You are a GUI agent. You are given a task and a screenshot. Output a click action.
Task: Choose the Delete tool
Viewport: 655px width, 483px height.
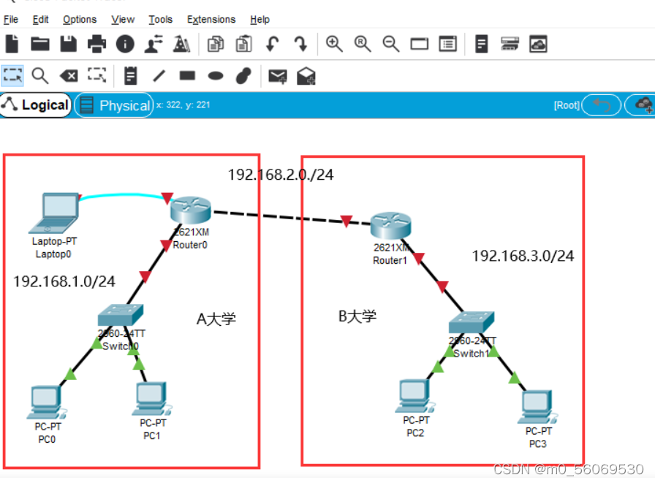tap(69, 76)
